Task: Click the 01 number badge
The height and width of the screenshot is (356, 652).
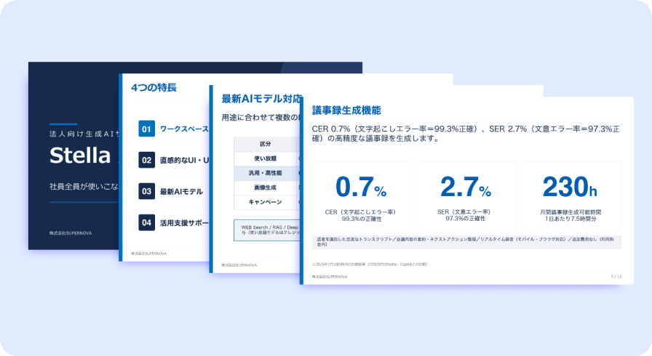Action: (x=146, y=129)
